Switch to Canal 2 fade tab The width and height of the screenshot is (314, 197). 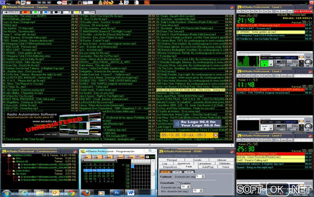(x=177, y=171)
